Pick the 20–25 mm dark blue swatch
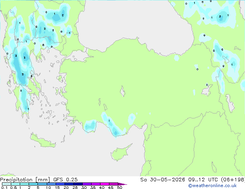 (x=69, y=184)
